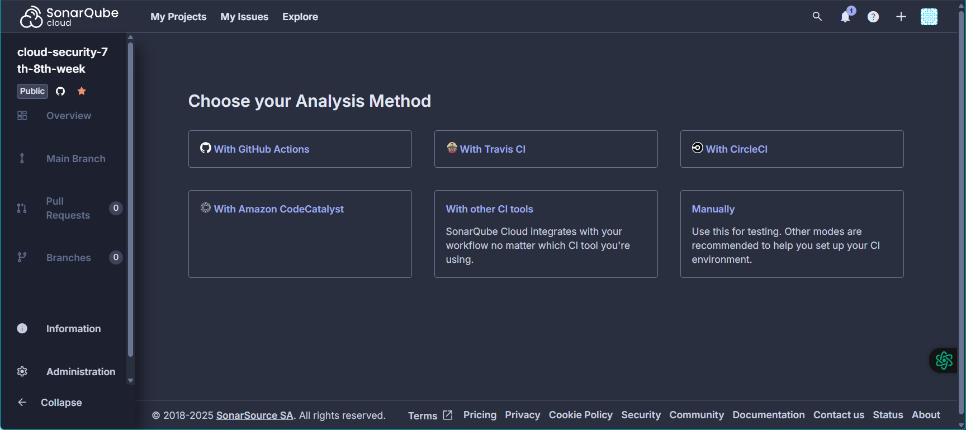Click the SonarQube cloud logo

[x=69, y=17]
